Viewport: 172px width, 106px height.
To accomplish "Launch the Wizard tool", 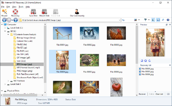I will (5, 13).
